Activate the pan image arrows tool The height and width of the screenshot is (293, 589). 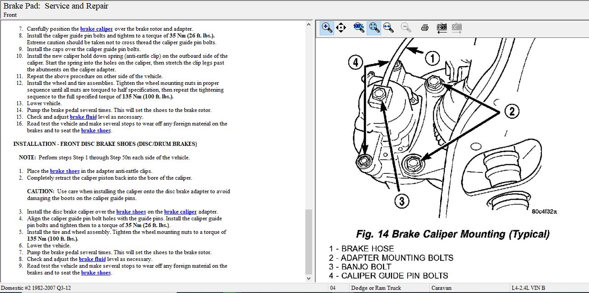pyautogui.click(x=341, y=28)
